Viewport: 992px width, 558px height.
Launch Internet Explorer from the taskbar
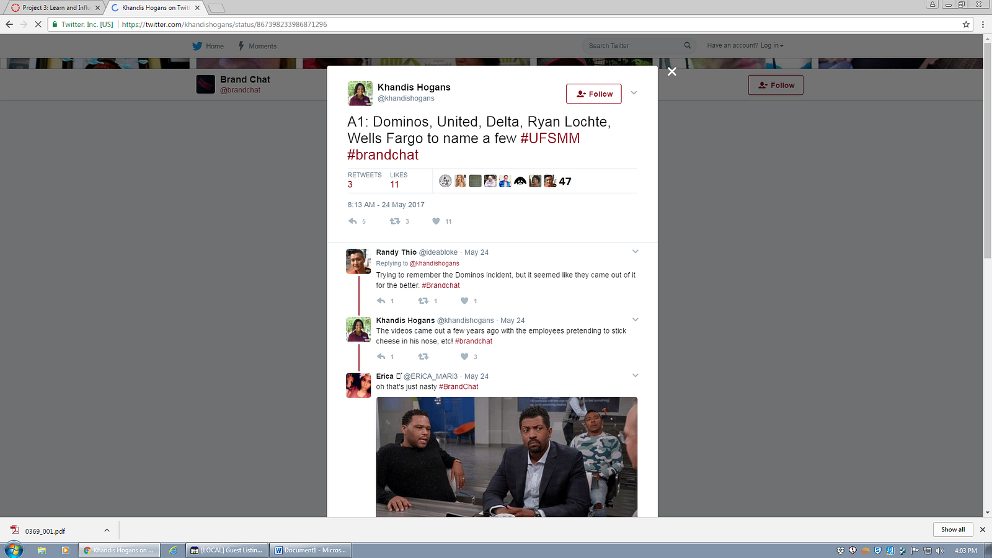pyautogui.click(x=173, y=550)
